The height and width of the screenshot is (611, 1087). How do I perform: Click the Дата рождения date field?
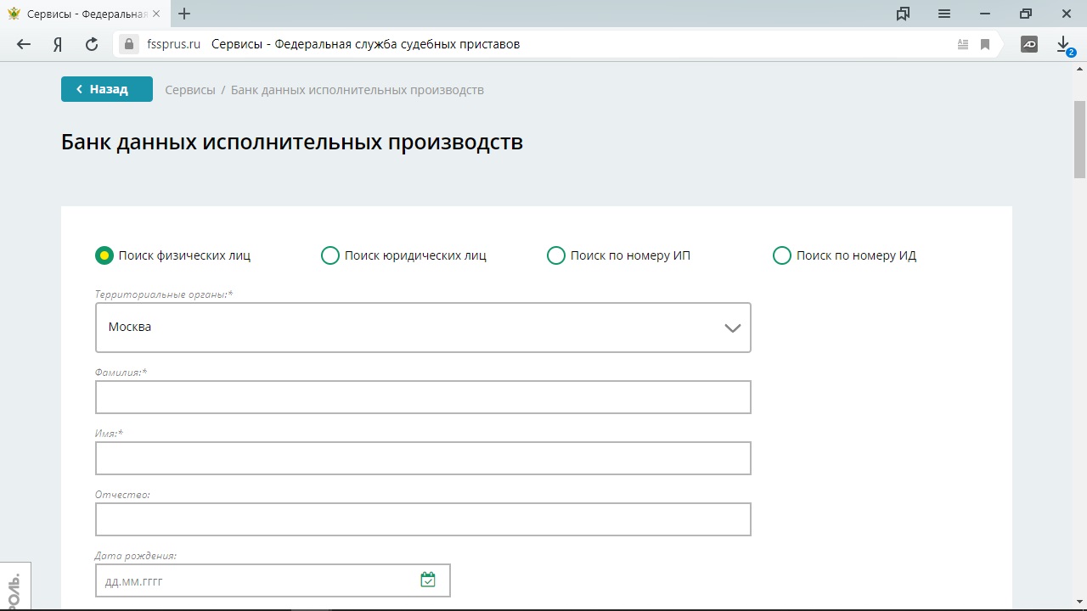point(273,580)
